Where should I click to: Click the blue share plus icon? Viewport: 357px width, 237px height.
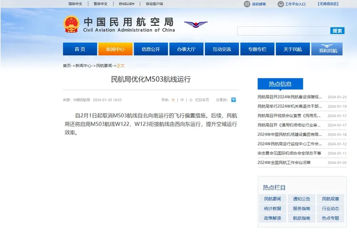233,100
